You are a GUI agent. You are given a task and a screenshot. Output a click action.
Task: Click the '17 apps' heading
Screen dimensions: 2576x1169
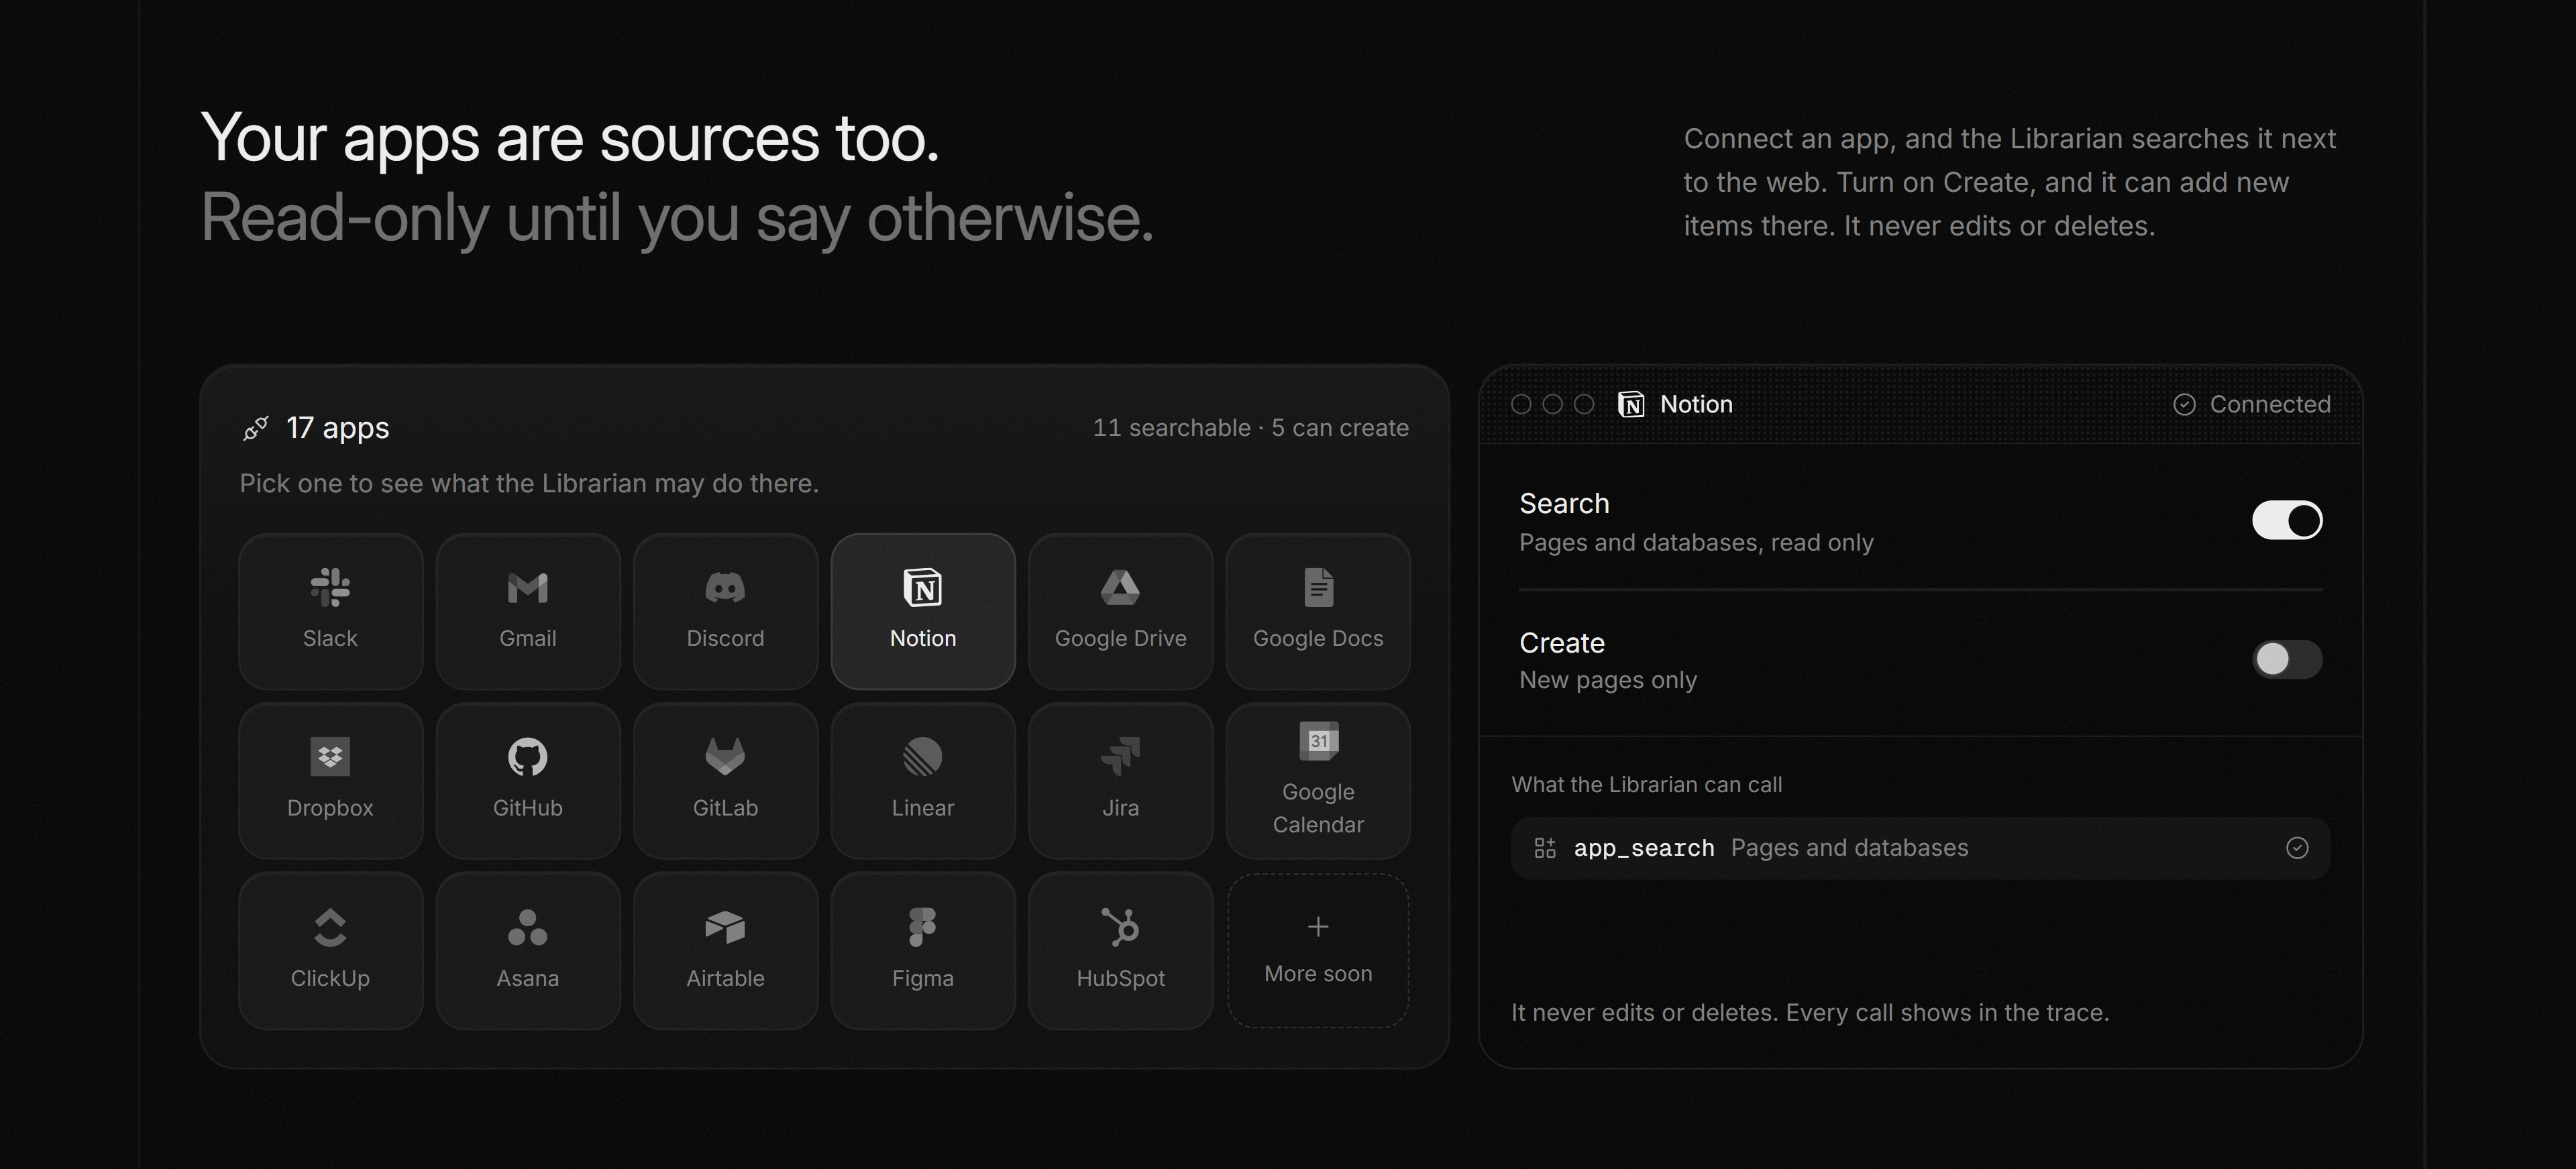pos(338,428)
